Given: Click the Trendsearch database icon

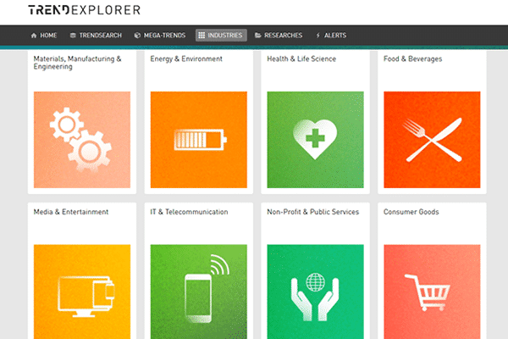Looking at the screenshot, I should point(73,36).
